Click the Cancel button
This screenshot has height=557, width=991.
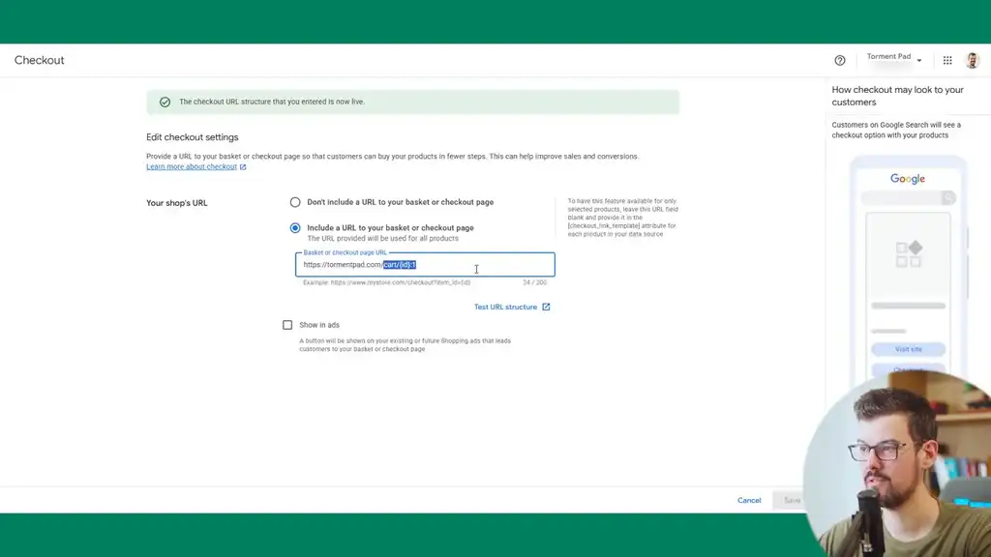pyautogui.click(x=748, y=500)
